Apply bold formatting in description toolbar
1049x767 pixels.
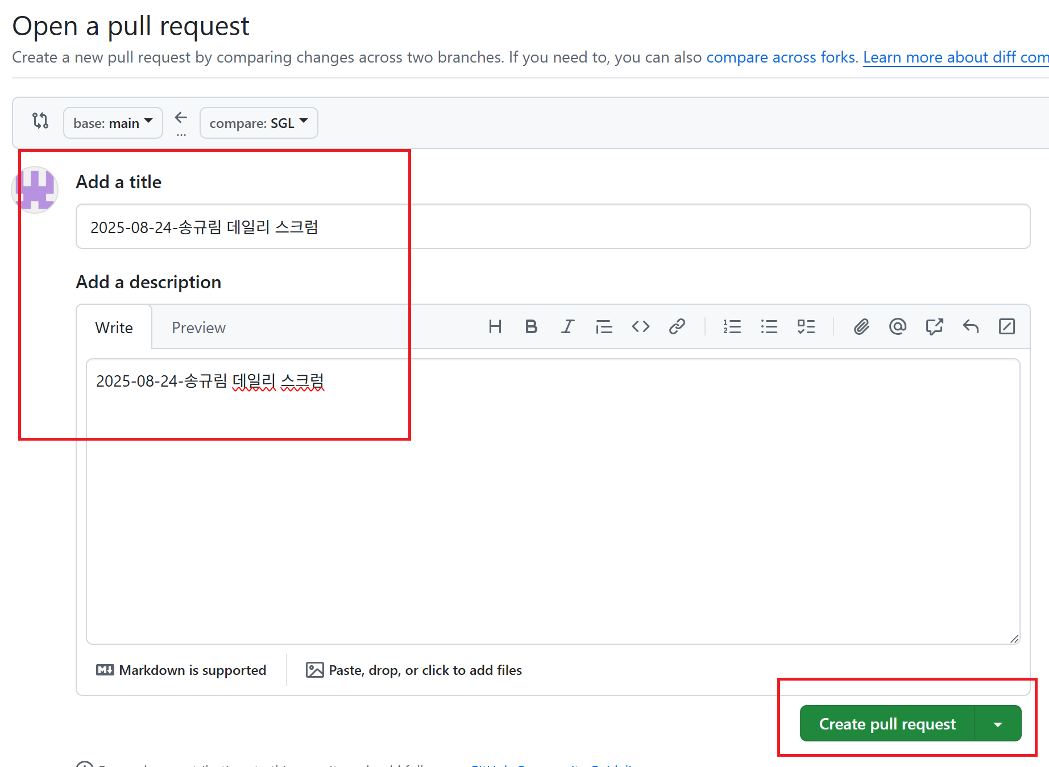[x=531, y=326]
